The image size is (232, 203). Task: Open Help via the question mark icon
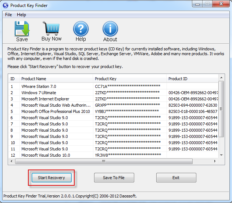(81, 29)
